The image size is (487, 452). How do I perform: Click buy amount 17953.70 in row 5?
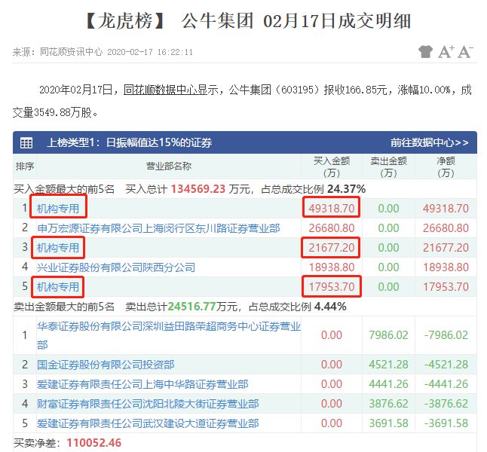[332, 287]
